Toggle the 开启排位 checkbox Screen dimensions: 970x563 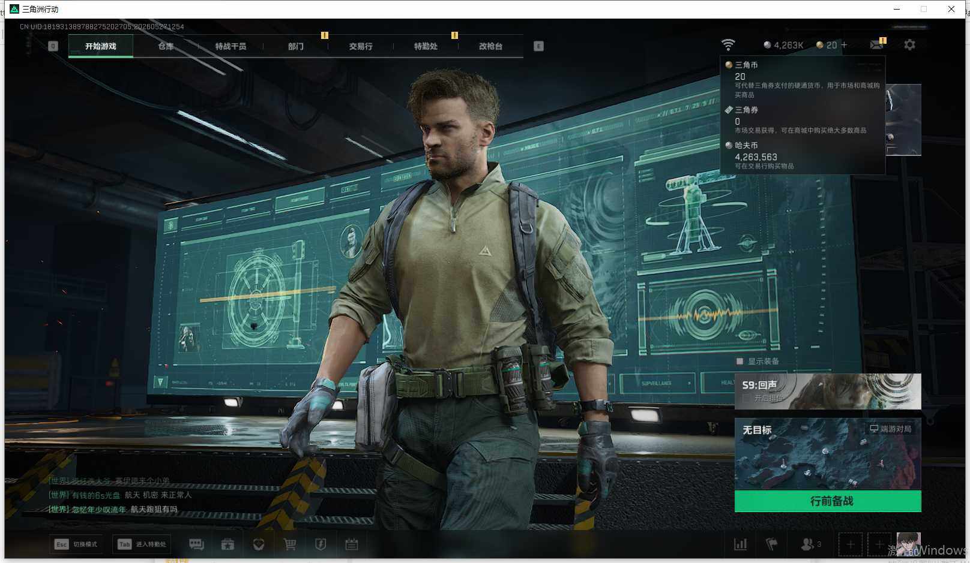coord(746,398)
